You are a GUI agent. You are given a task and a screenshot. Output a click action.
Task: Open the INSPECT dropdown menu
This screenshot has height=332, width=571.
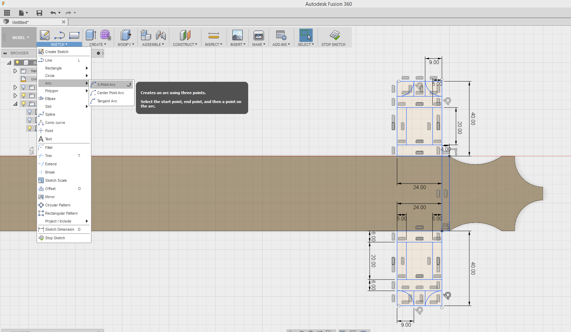click(x=214, y=44)
